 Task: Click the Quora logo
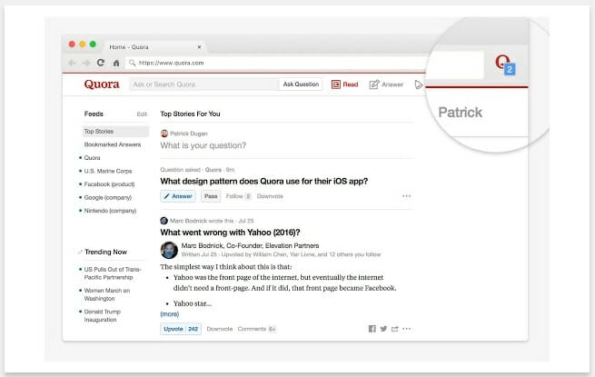pyautogui.click(x=102, y=84)
